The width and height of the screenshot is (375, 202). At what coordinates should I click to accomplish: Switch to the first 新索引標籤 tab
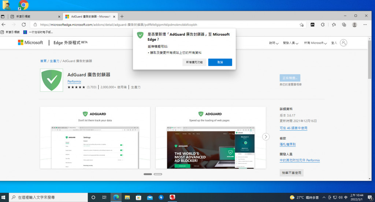pyautogui.click(x=35, y=16)
